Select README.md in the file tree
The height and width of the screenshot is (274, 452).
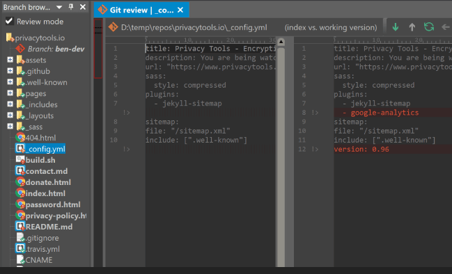click(49, 227)
